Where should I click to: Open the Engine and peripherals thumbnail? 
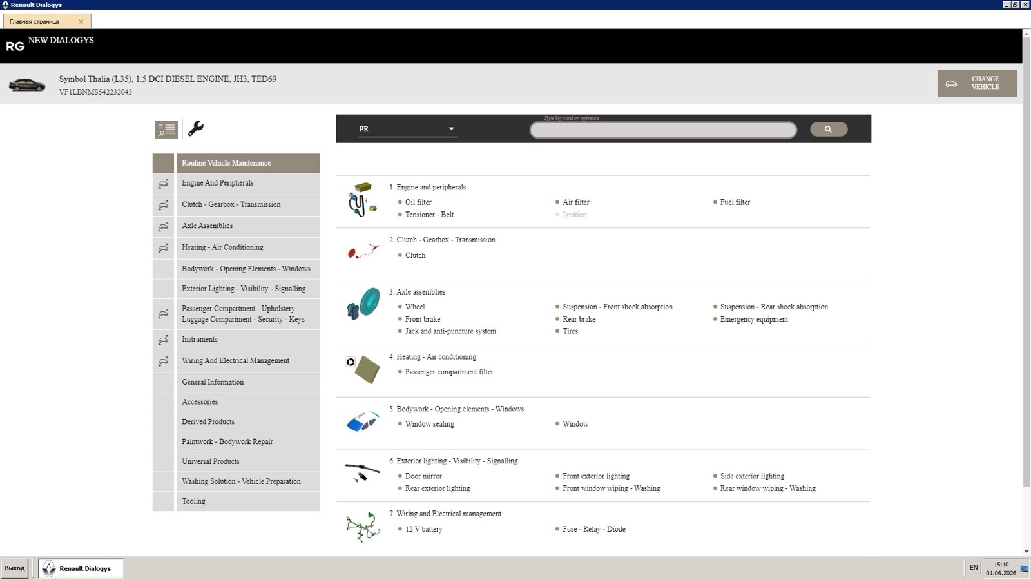pyautogui.click(x=363, y=200)
